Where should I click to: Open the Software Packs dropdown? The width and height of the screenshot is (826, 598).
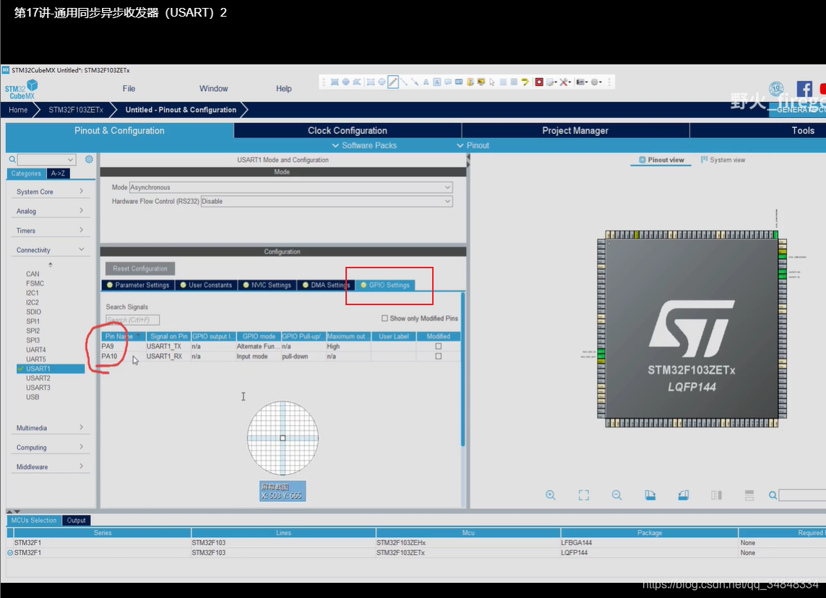point(364,145)
